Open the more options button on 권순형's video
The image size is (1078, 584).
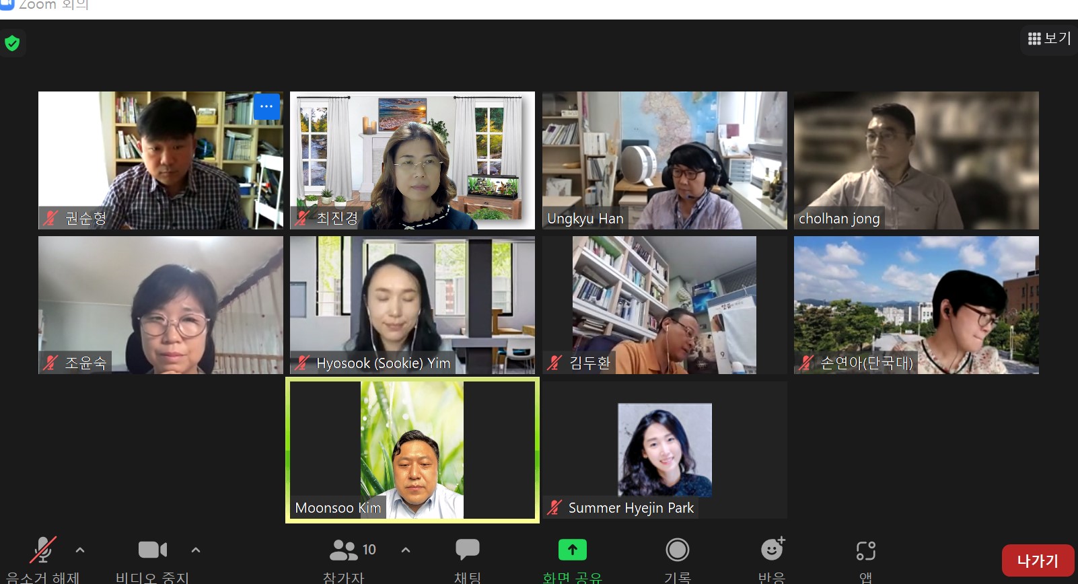(266, 107)
